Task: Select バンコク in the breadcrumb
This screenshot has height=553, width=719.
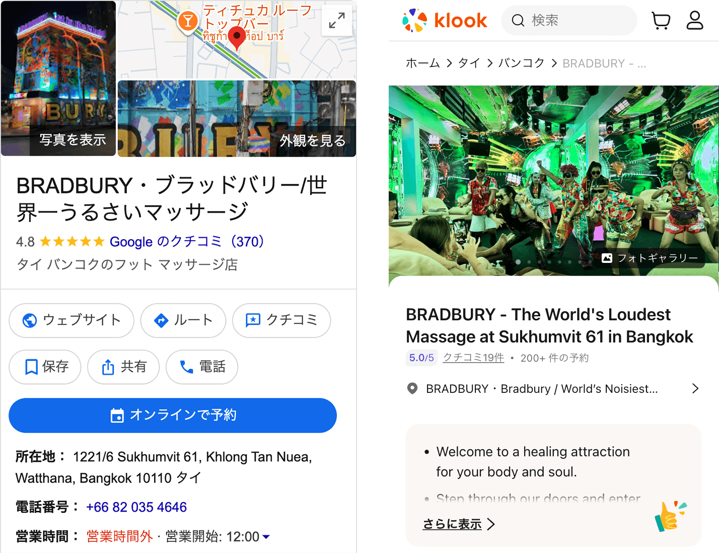Action: [522, 63]
